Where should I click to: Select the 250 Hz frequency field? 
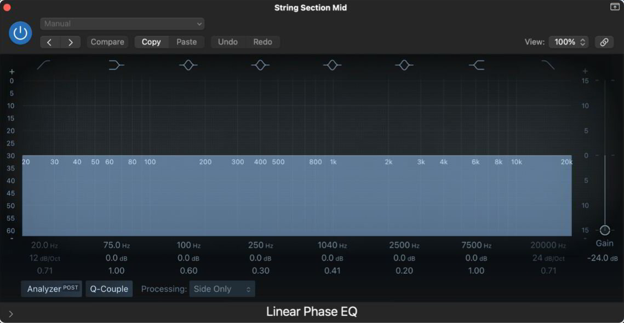coord(260,245)
